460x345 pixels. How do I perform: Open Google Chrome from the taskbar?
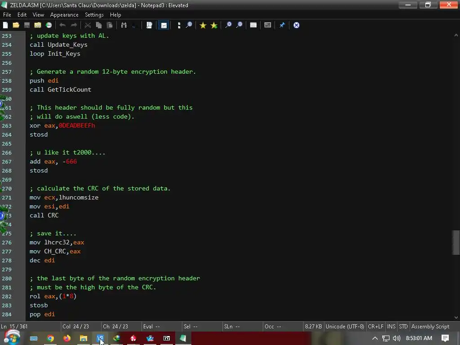pos(50,338)
